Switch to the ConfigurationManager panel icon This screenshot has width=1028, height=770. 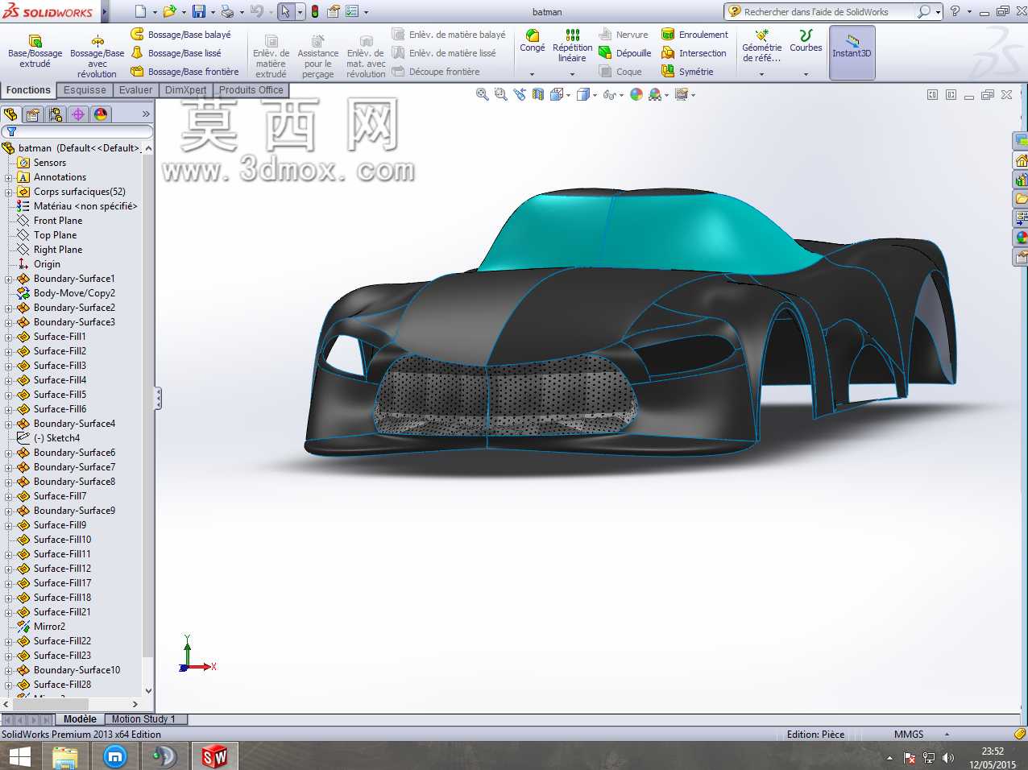point(56,114)
